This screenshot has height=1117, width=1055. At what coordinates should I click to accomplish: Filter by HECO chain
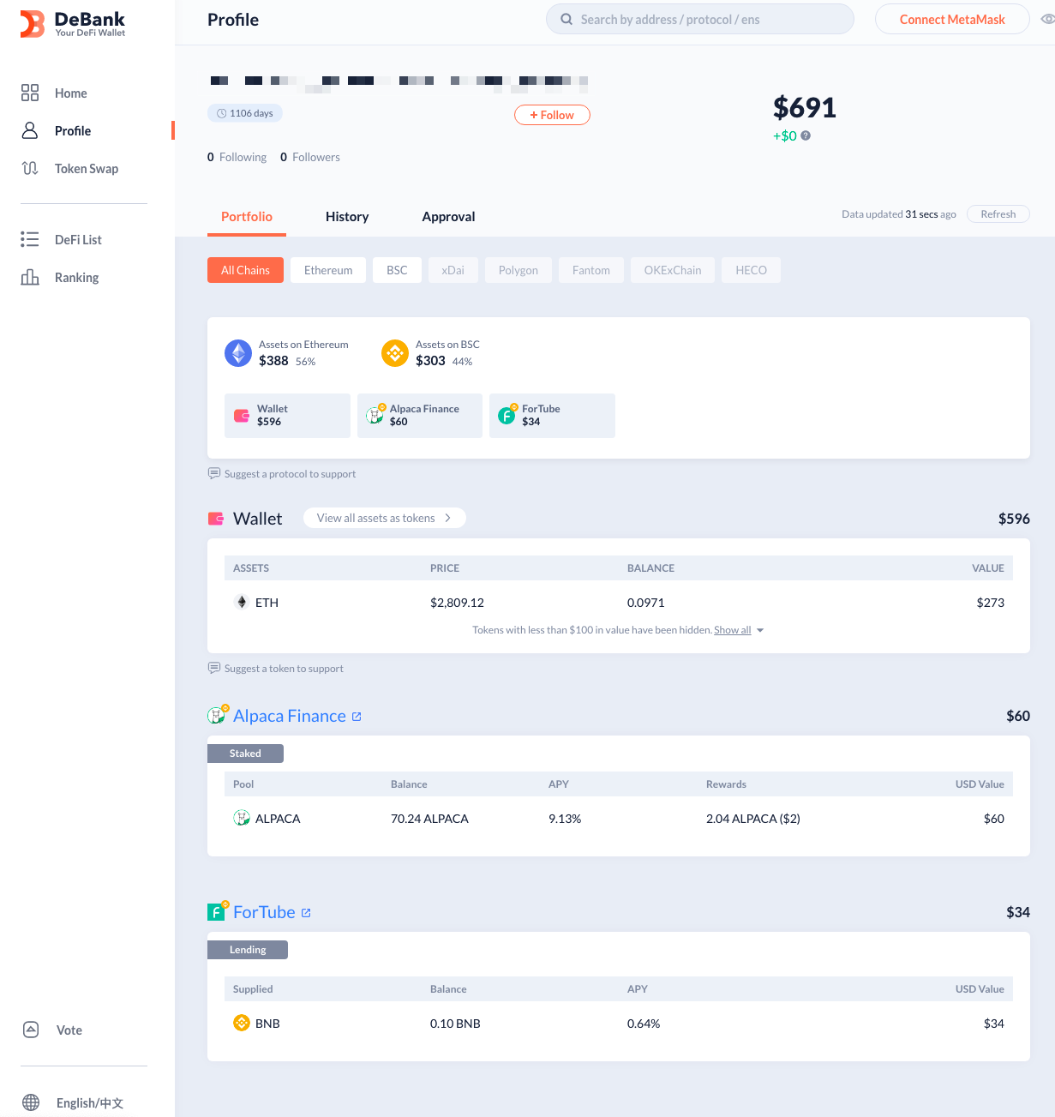coord(751,270)
